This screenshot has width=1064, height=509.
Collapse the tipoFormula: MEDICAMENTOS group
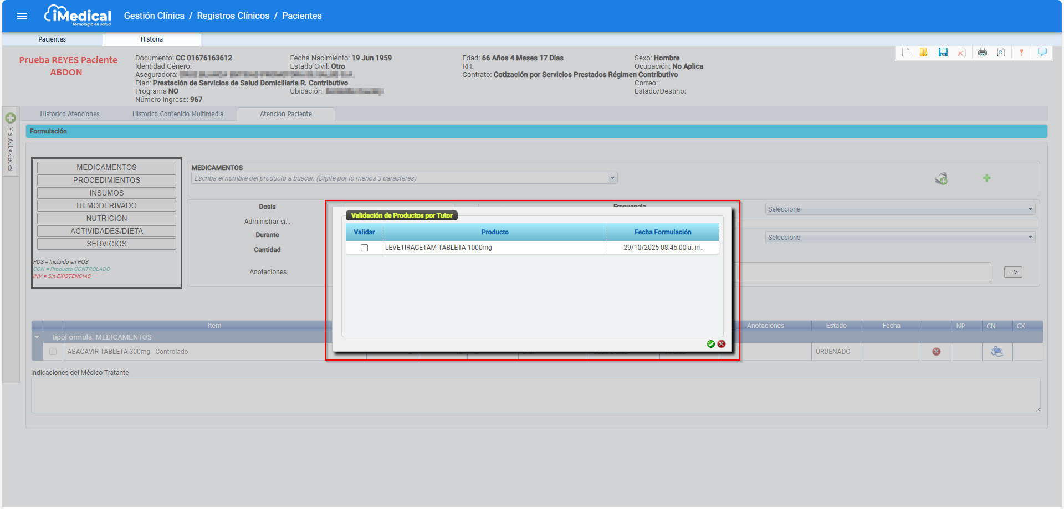37,337
